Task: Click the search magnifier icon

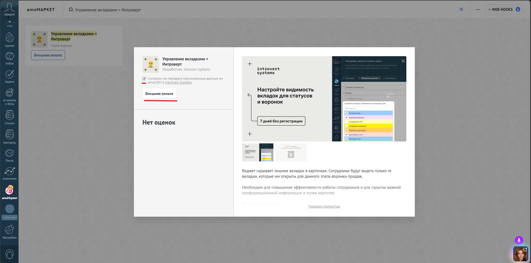Action: tap(71, 10)
